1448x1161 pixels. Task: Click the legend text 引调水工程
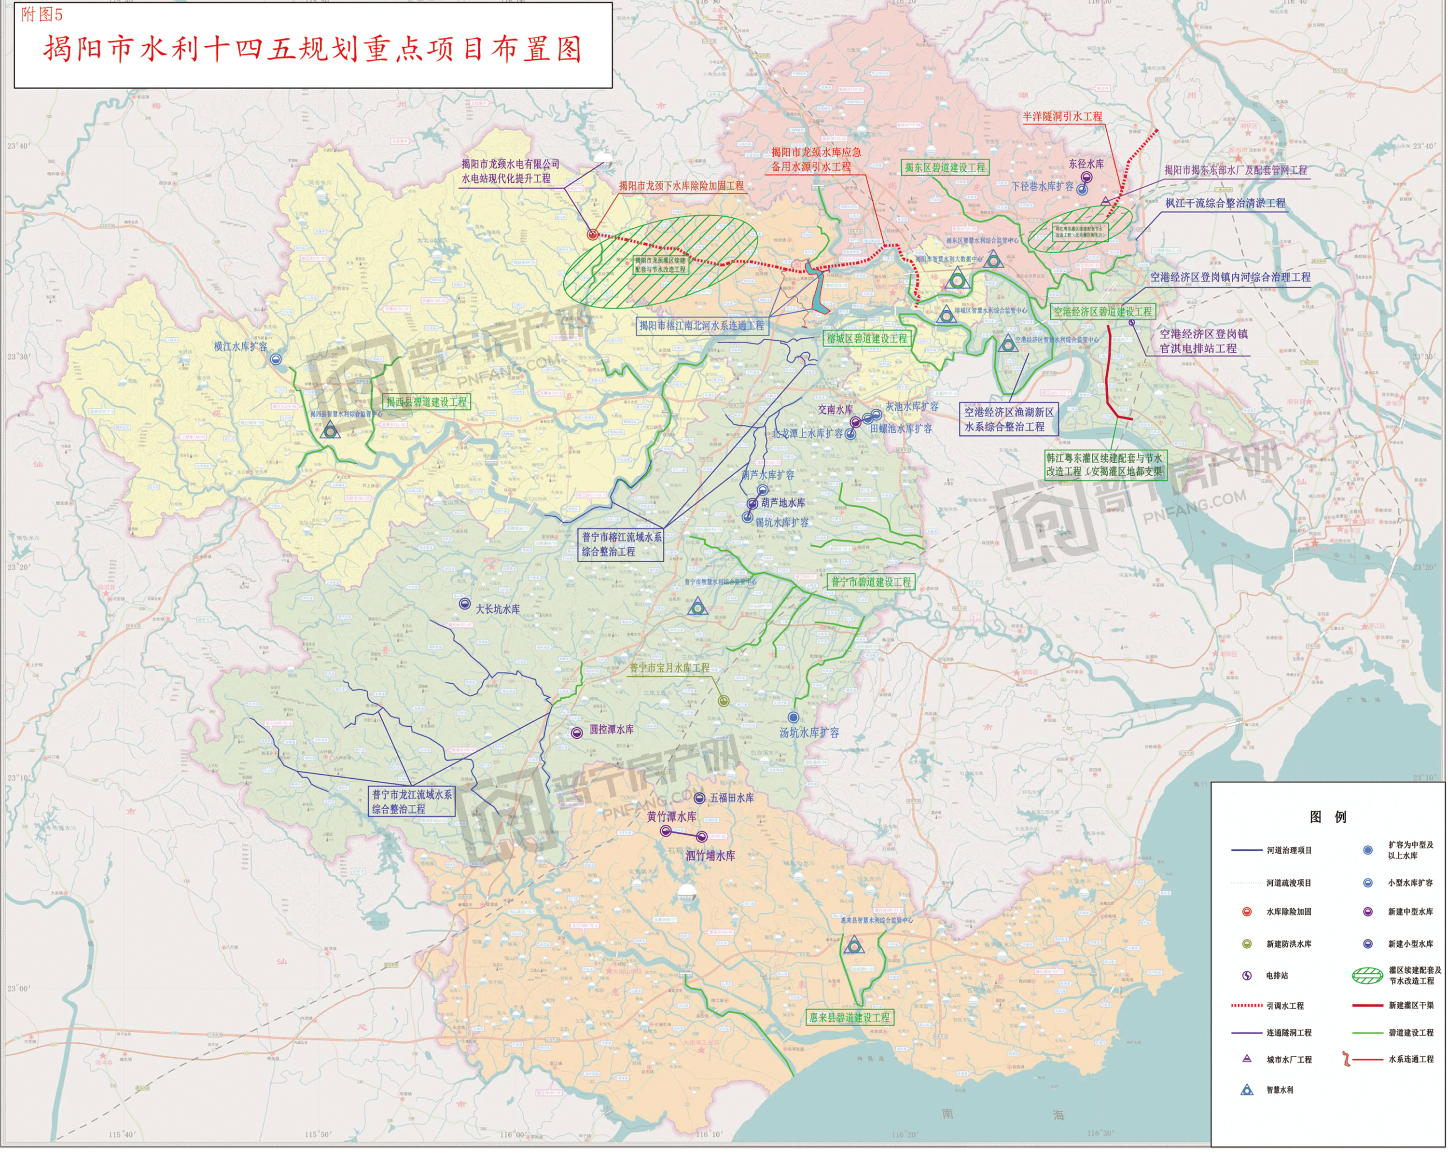tap(1285, 1006)
